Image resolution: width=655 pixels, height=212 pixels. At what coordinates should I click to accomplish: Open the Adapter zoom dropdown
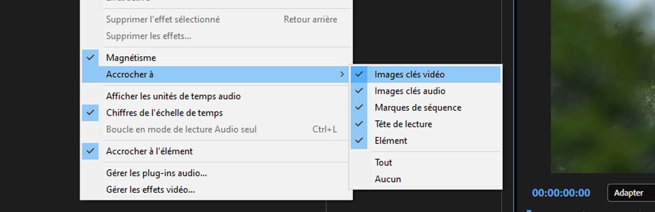coord(631,193)
